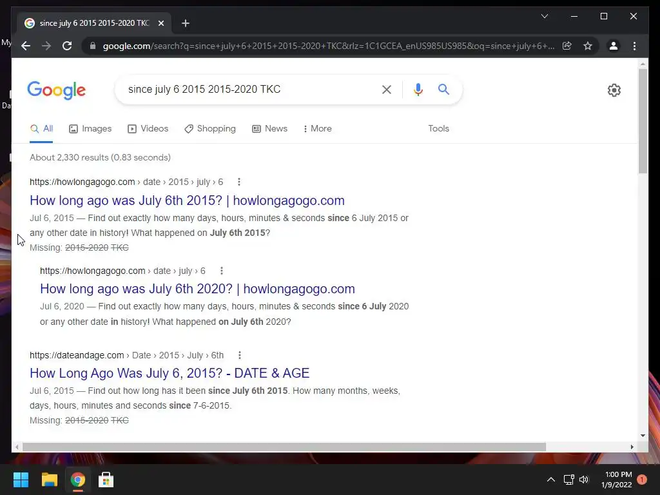Screen dimensions: 660x495
Task: Open Chrome three-dot menu
Action: click(634, 46)
